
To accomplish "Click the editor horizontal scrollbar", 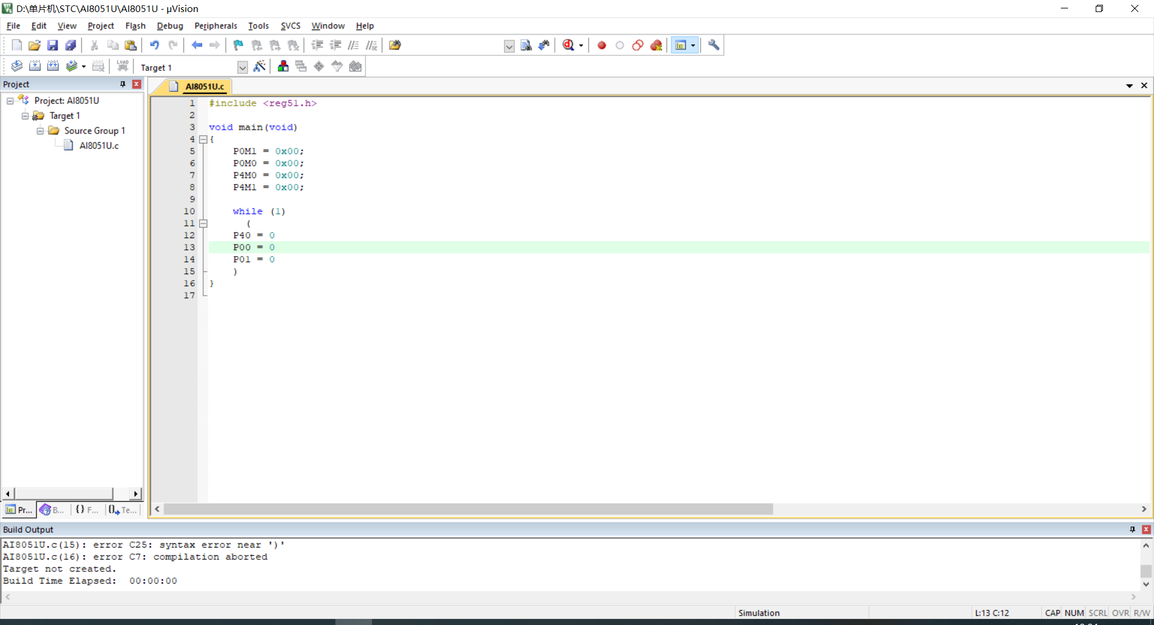I will click(x=468, y=509).
